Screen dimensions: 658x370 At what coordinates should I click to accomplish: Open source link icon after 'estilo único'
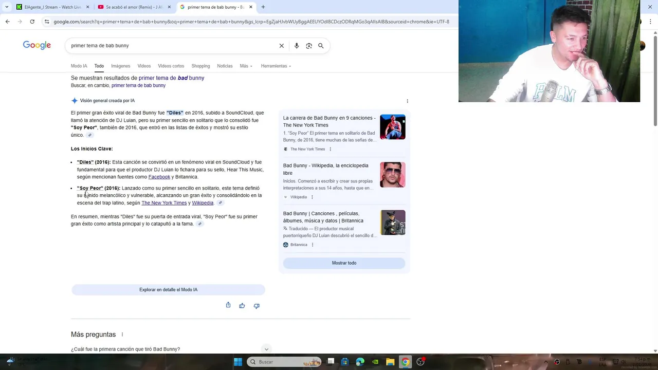[x=89, y=135]
